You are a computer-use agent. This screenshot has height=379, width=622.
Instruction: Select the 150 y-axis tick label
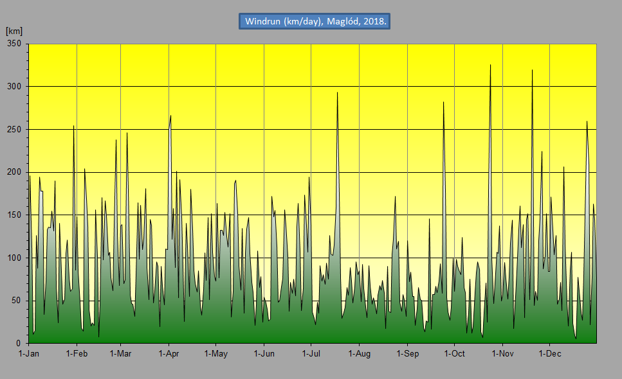click(x=14, y=215)
